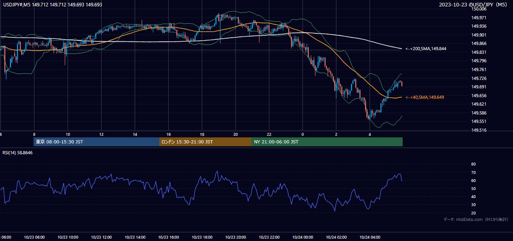This screenshot has width=513, height=241.
Task: Select the Tokyo session bar 08:00-15:30 JST
Action: click(96, 142)
